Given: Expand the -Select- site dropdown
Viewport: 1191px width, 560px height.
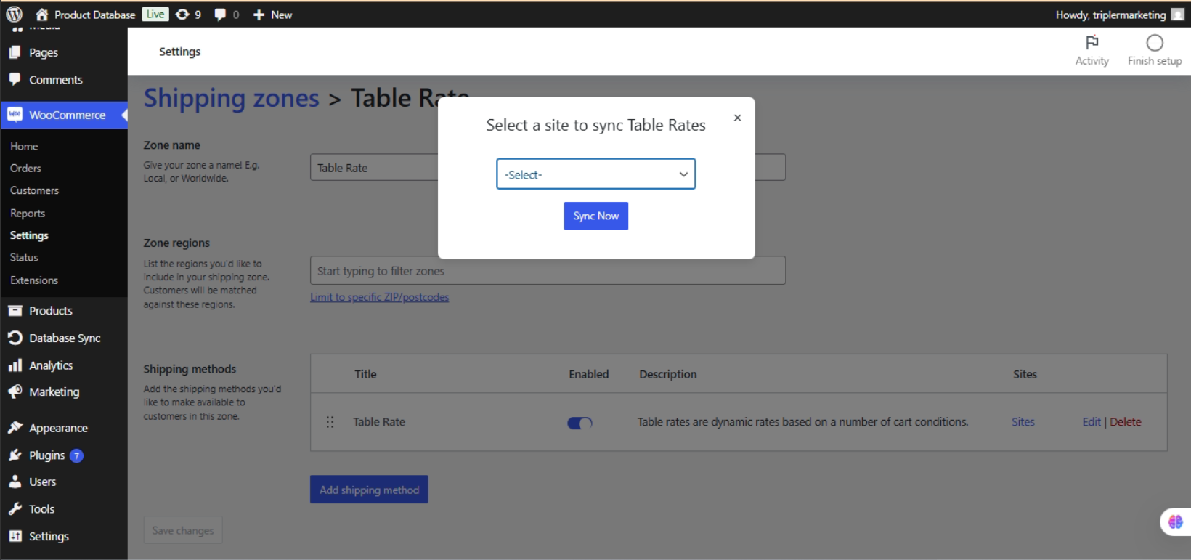Looking at the screenshot, I should [595, 174].
